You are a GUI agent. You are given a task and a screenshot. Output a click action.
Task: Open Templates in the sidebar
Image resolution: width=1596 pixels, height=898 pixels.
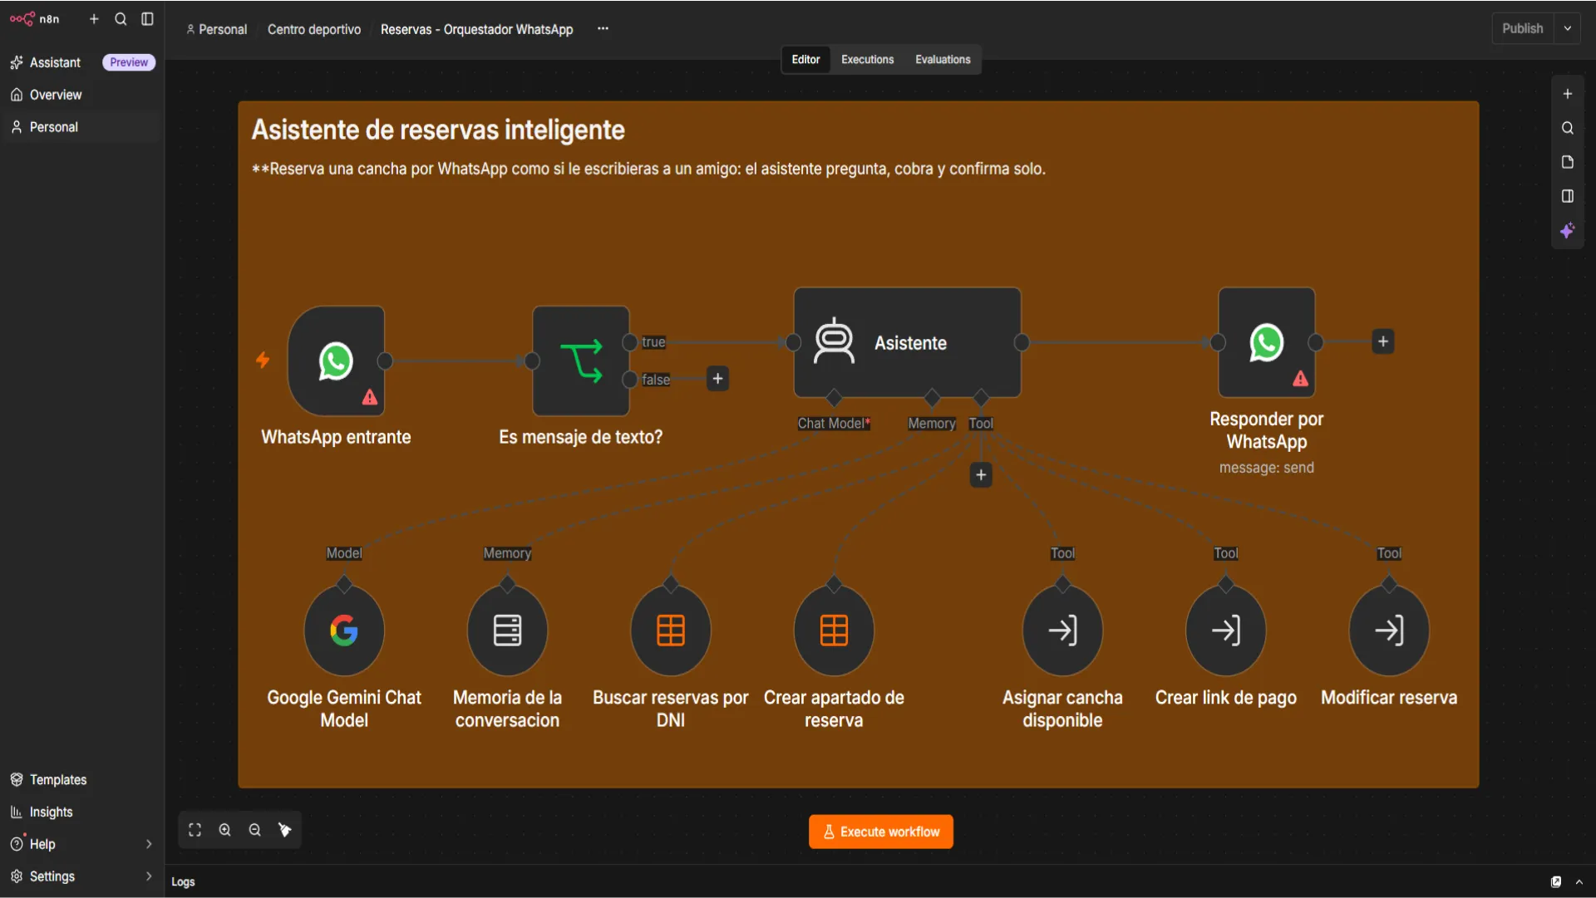click(x=81, y=780)
